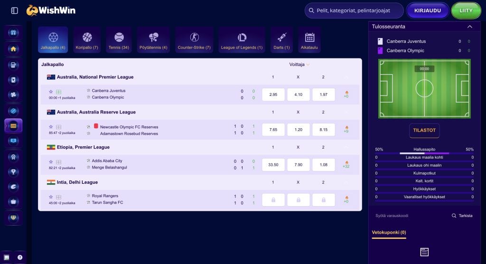Collapse the Tulosseuranta panel

470,27
